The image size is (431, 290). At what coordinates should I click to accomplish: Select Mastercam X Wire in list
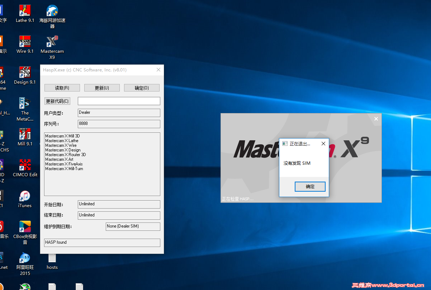[x=61, y=145]
